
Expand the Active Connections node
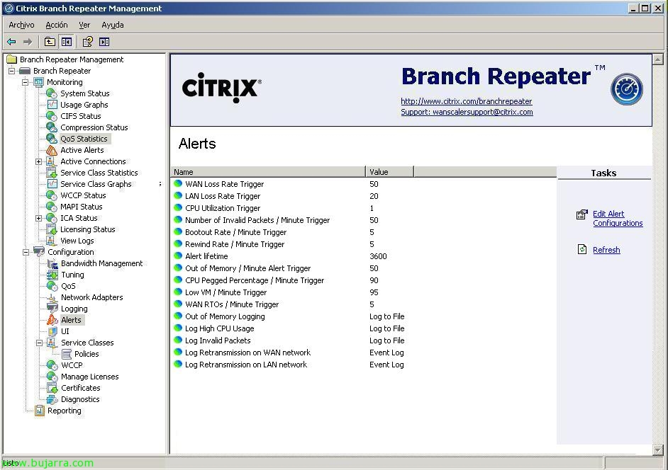(39, 161)
